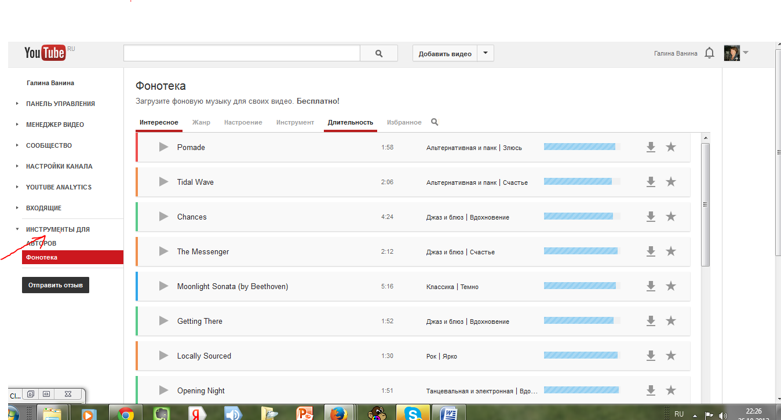This screenshot has width=781, height=420.
Task: Download the Getting There track
Action: (x=651, y=321)
